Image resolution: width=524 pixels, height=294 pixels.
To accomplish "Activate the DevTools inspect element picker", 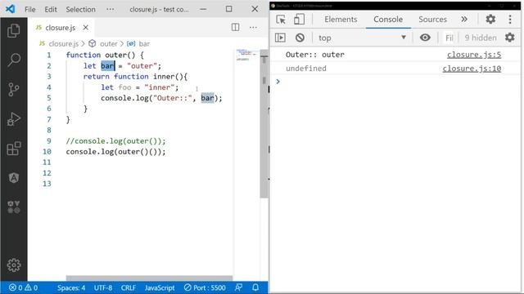I will 281,20.
